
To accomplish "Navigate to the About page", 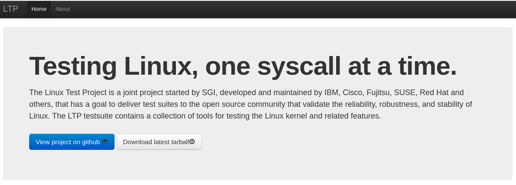I will point(63,9).
